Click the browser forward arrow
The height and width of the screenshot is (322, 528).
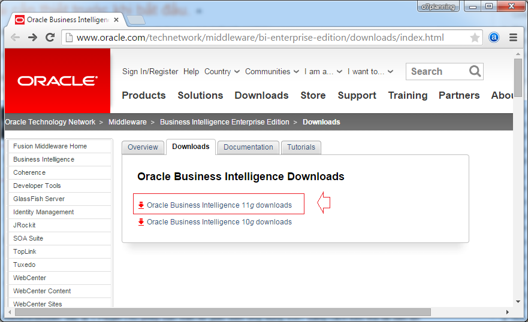tap(33, 37)
